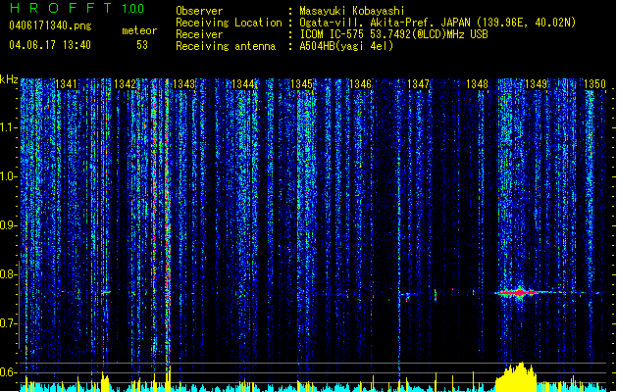The height and width of the screenshot is (392, 617).
Task: Select observer name Masayuki Kobayashi
Action: click(352, 11)
